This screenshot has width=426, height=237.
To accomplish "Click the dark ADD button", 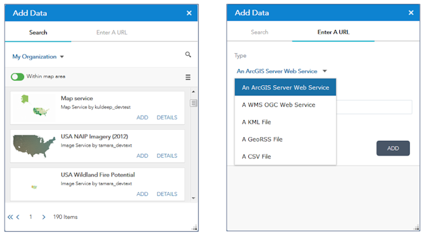I will [x=393, y=149].
